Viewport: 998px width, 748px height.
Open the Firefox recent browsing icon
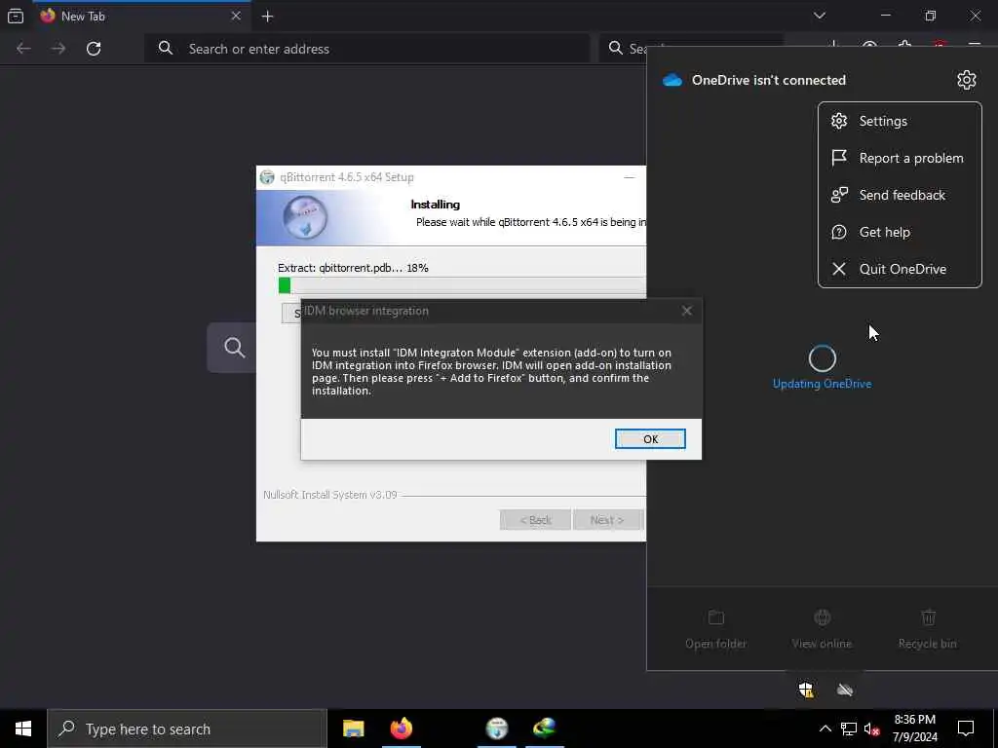click(x=16, y=16)
